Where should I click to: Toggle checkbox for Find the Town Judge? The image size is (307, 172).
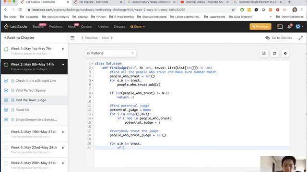pyautogui.click(x=6, y=100)
